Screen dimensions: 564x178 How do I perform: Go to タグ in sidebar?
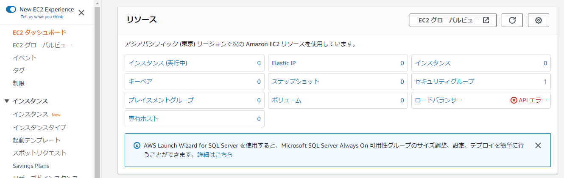pos(19,70)
